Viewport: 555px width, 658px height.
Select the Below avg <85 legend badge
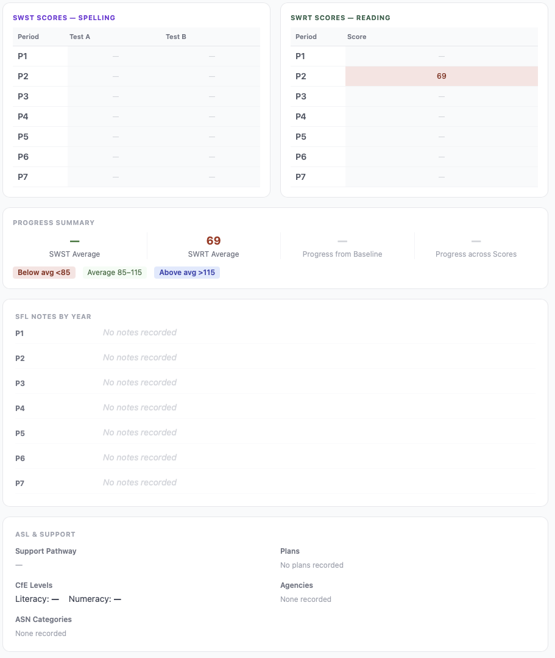44,273
